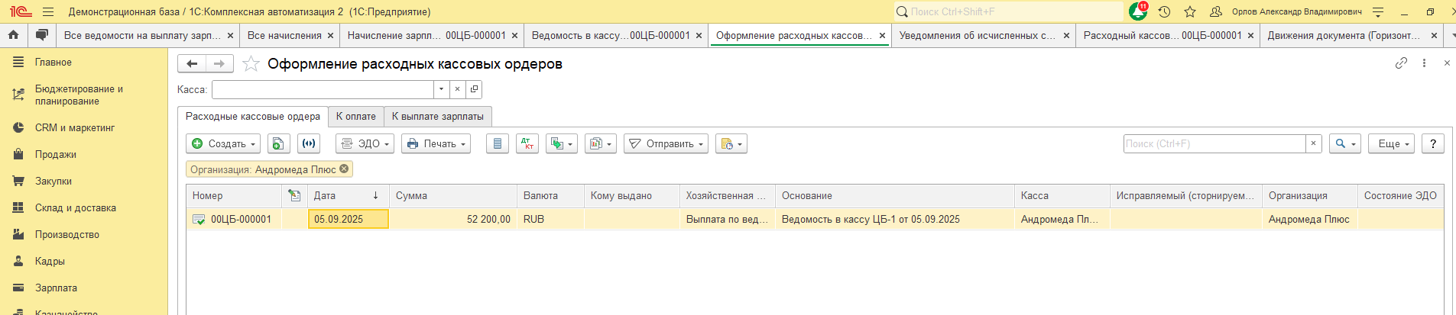The image size is (1456, 315).
Task: Click the notifications bell icon
Action: [1137, 11]
